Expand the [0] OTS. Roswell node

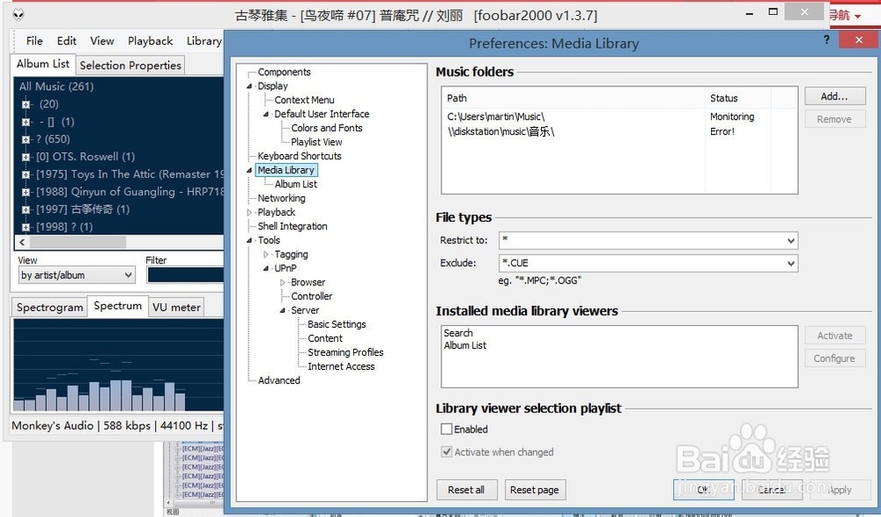[26, 157]
